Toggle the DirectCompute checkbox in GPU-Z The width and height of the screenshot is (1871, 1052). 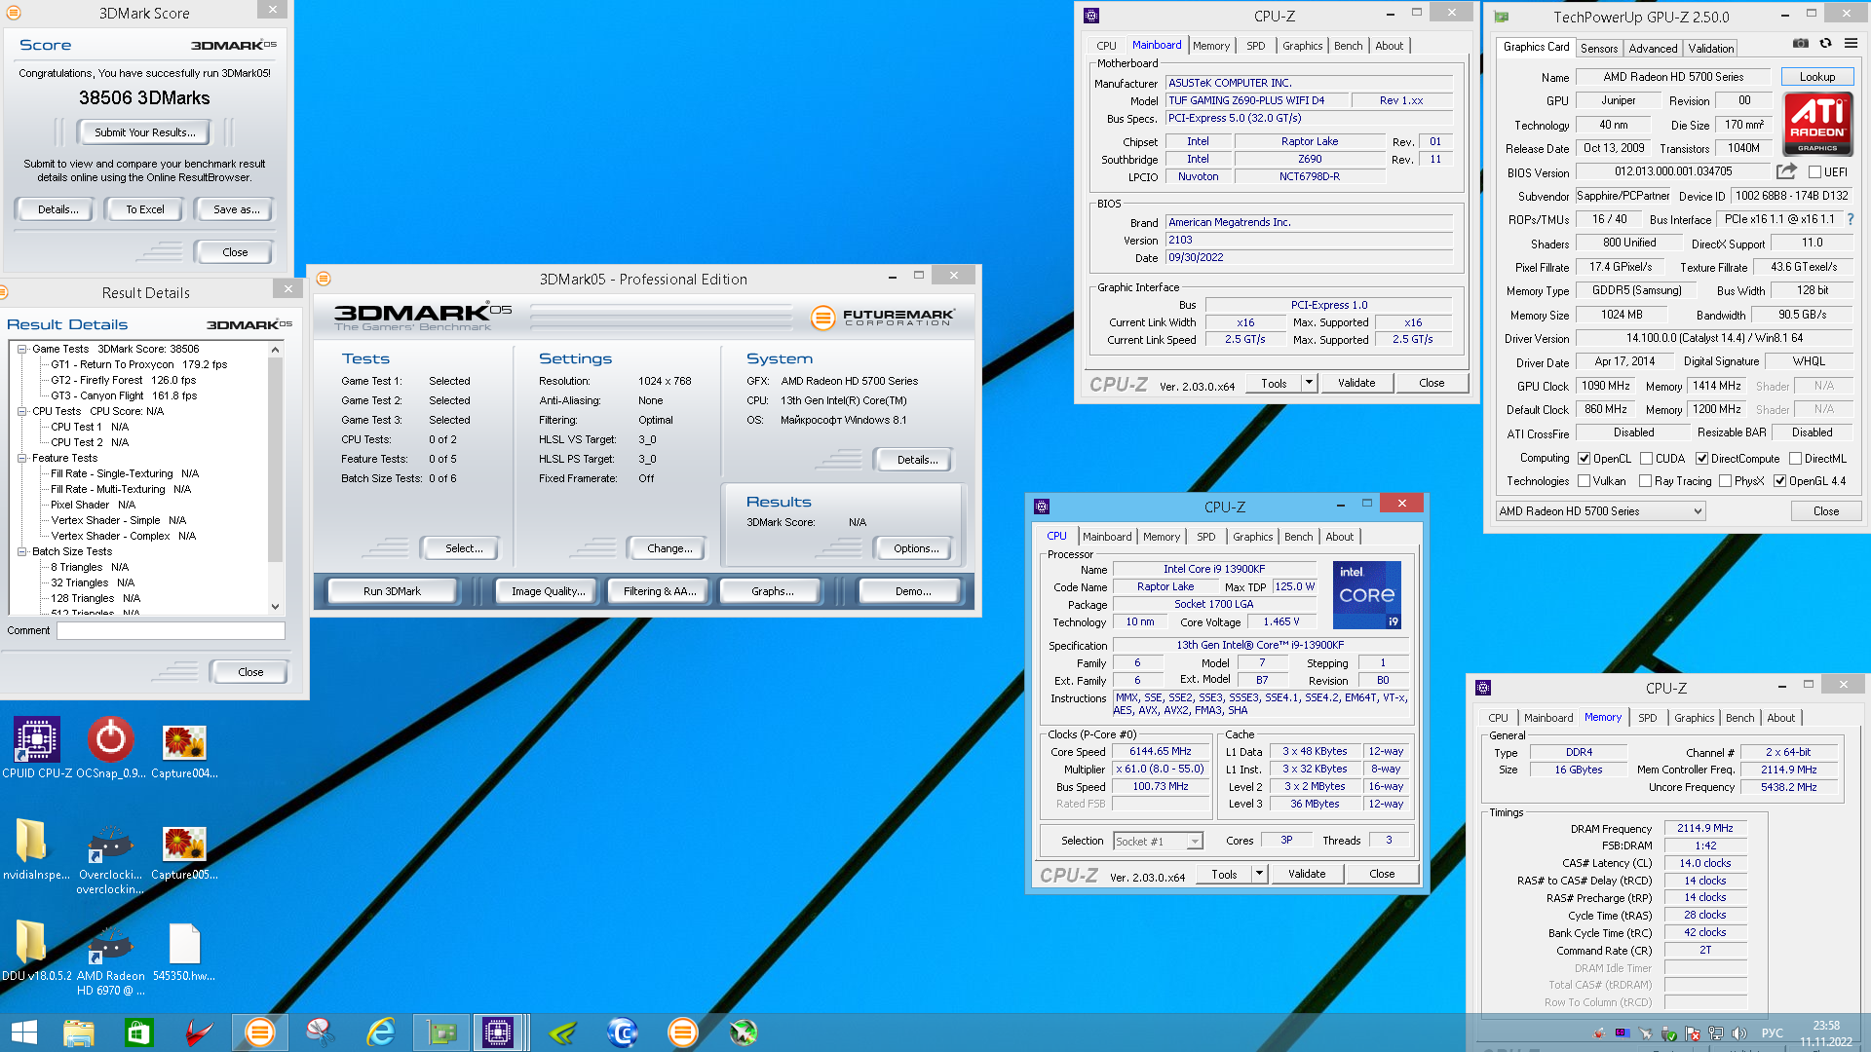pyautogui.click(x=1701, y=459)
